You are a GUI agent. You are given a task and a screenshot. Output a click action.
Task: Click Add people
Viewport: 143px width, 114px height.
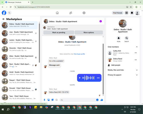(x=116, y=65)
